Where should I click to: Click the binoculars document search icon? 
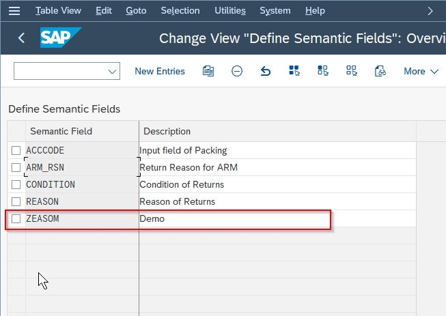click(380, 71)
